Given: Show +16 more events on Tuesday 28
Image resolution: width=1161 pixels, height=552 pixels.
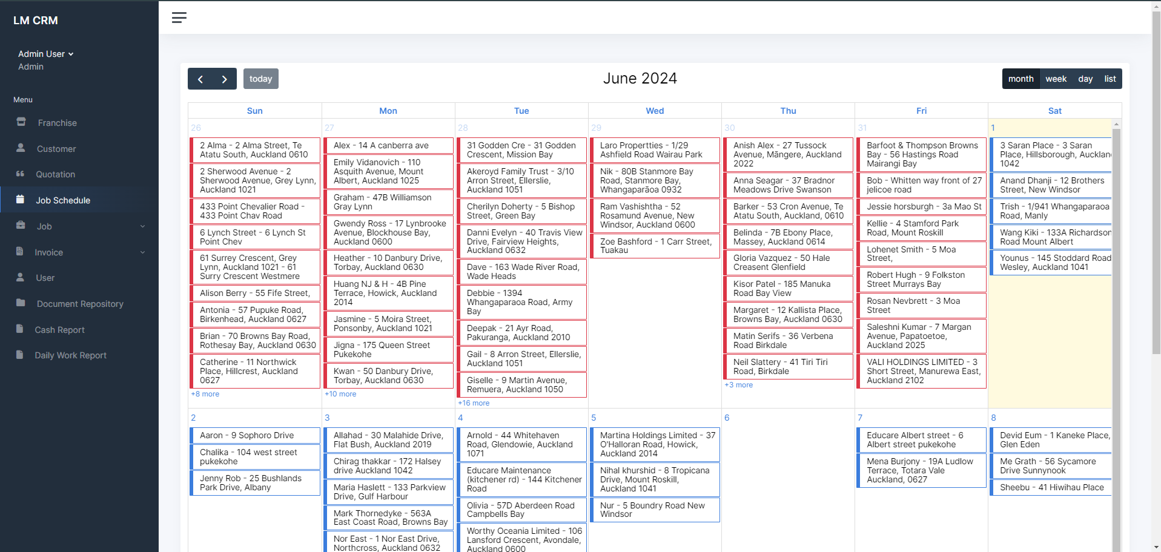Looking at the screenshot, I should coord(474,403).
